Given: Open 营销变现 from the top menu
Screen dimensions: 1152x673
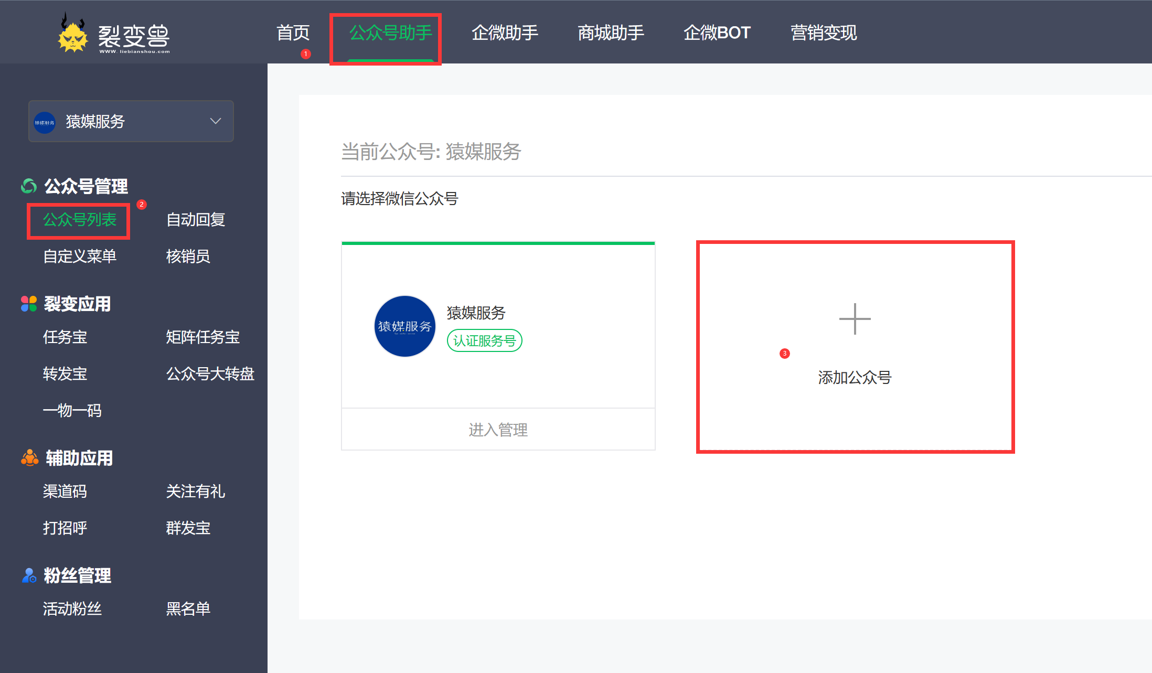Looking at the screenshot, I should click(823, 33).
